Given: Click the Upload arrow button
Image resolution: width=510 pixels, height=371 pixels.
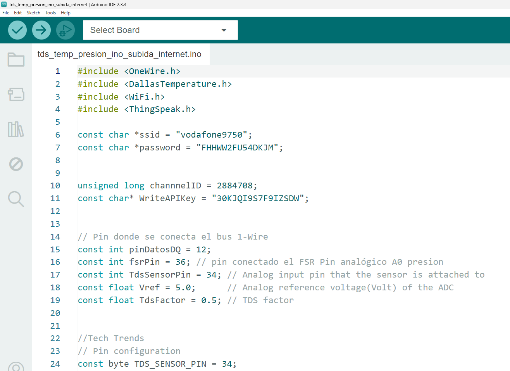Looking at the screenshot, I should click(41, 30).
